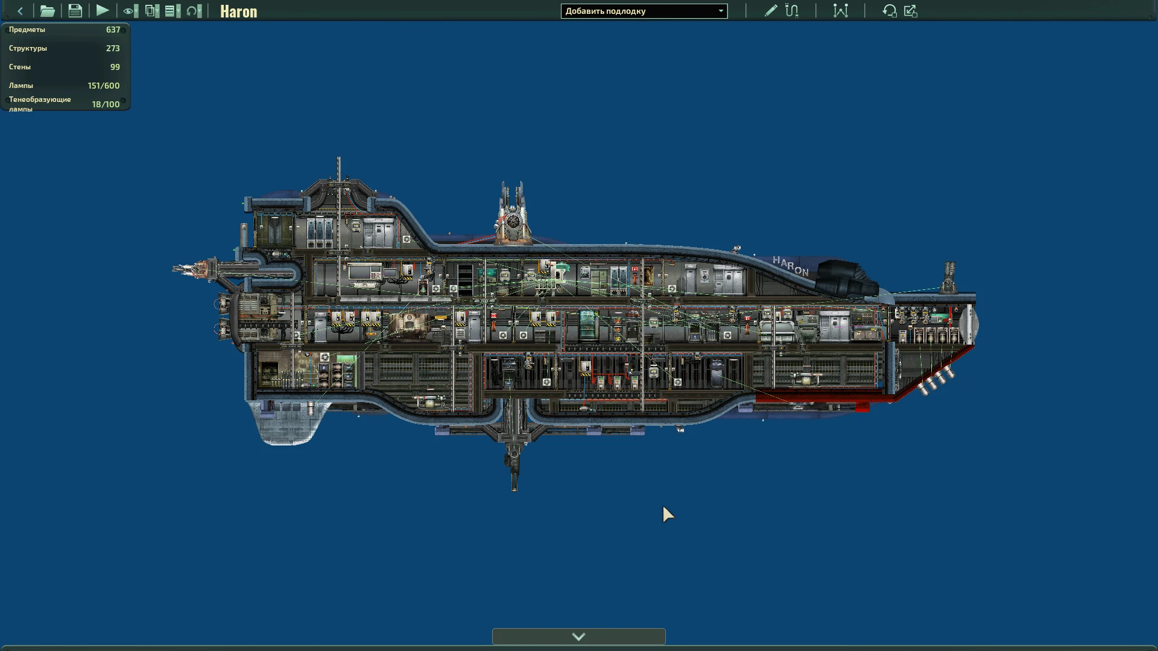Click the 'Лампы 151/600' counter entry
The width and height of the screenshot is (1158, 651).
(63, 86)
